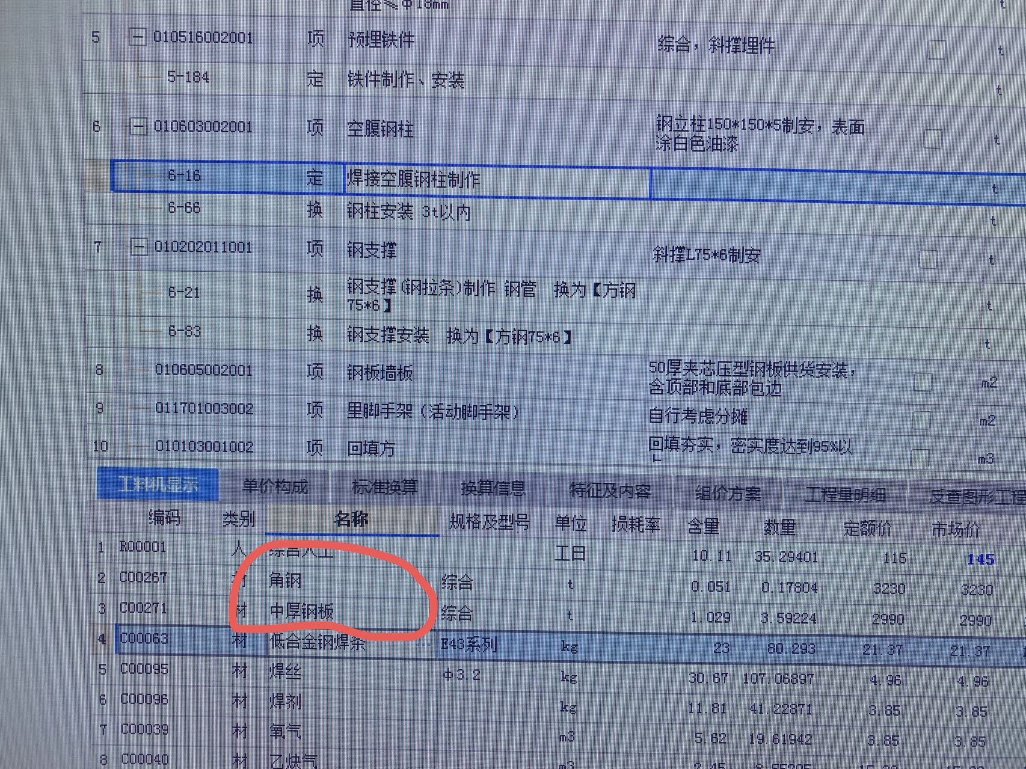The height and width of the screenshot is (769, 1026).
Task: Click the 定额价 column header
Action: pyautogui.click(x=867, y=529)
